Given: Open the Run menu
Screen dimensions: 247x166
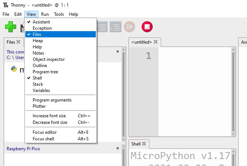Looking at the screenshot, I should 45,14.
